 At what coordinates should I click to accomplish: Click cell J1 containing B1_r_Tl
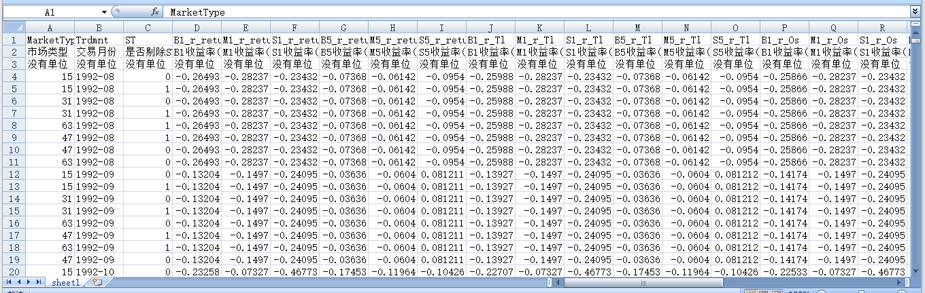pyautogui.click(x=490, y=39)
